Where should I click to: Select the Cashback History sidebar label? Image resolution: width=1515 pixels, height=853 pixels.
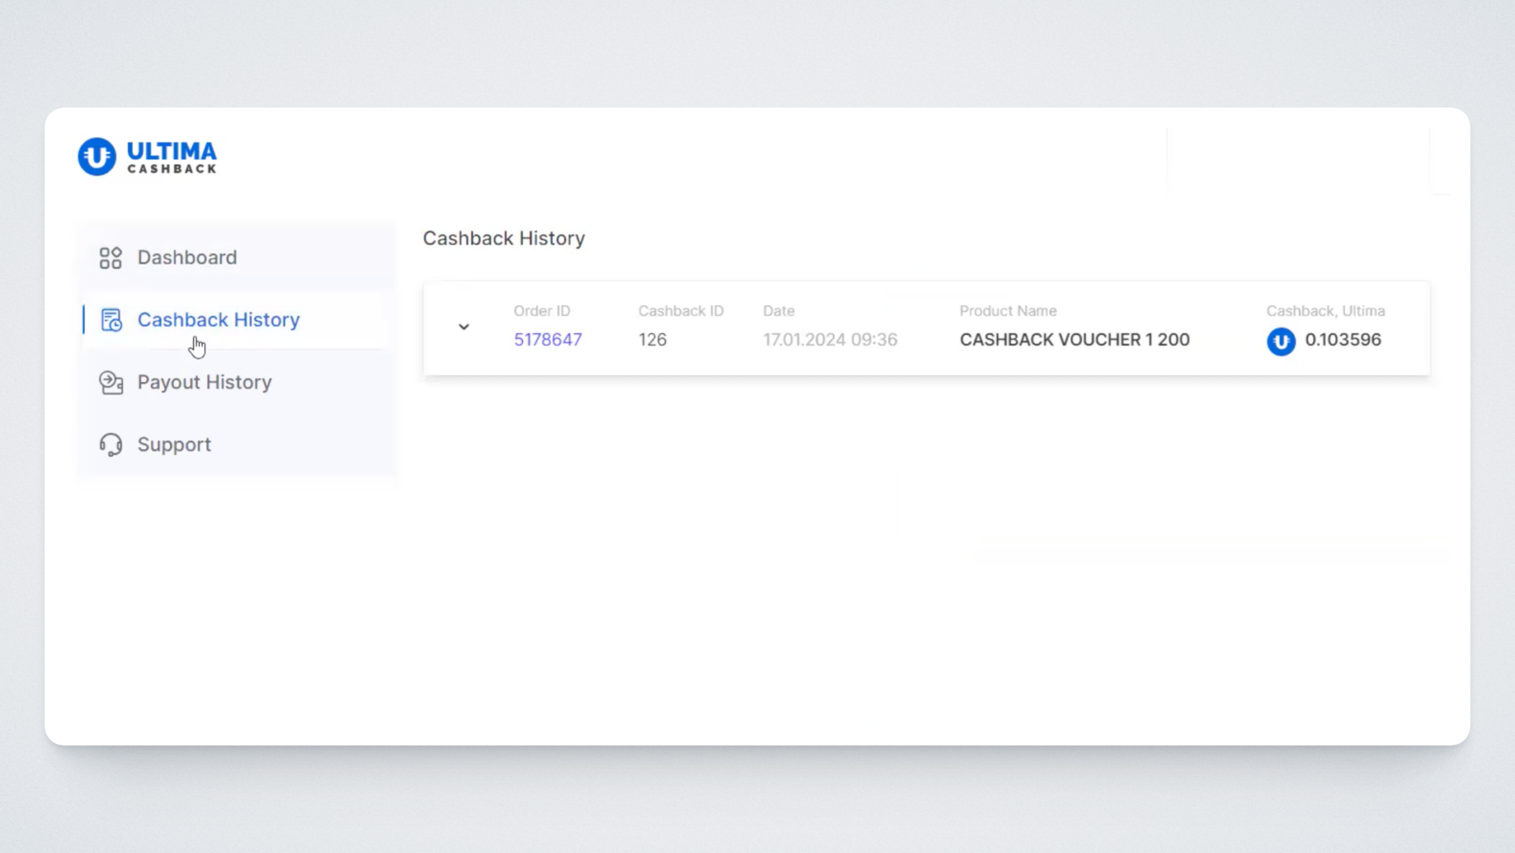pyautogui.click(x=218, y=320)
